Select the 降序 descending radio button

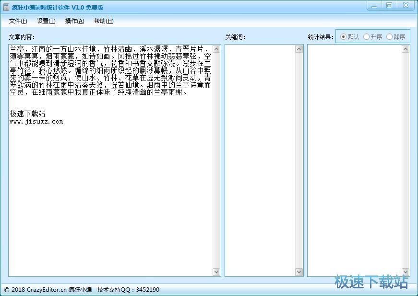click(395, 37)
